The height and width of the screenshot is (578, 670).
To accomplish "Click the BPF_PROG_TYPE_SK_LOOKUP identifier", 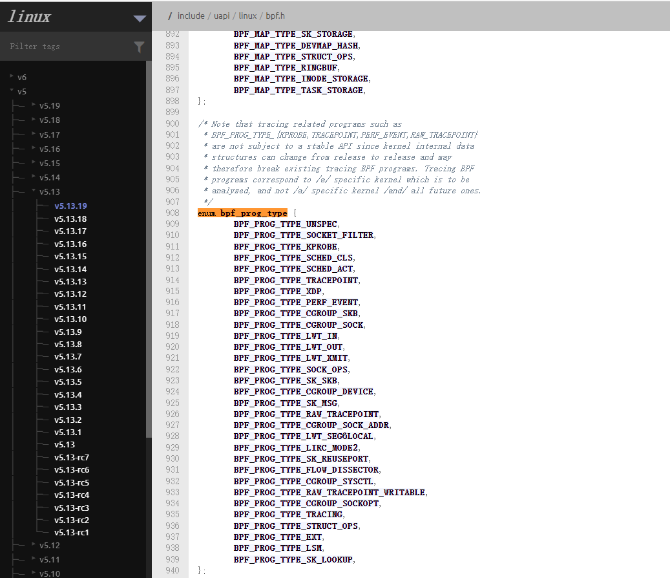I will (293, 559).
